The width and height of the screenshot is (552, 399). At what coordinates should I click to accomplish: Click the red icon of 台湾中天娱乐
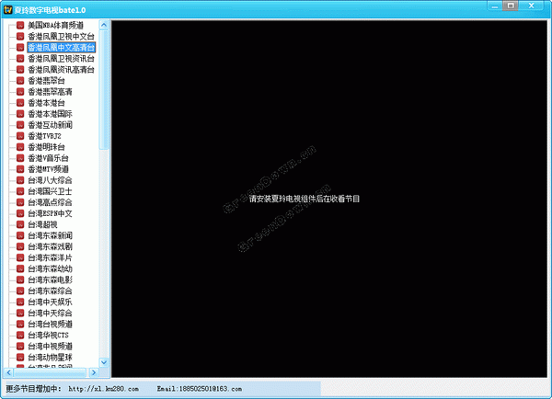pos(20,302)
